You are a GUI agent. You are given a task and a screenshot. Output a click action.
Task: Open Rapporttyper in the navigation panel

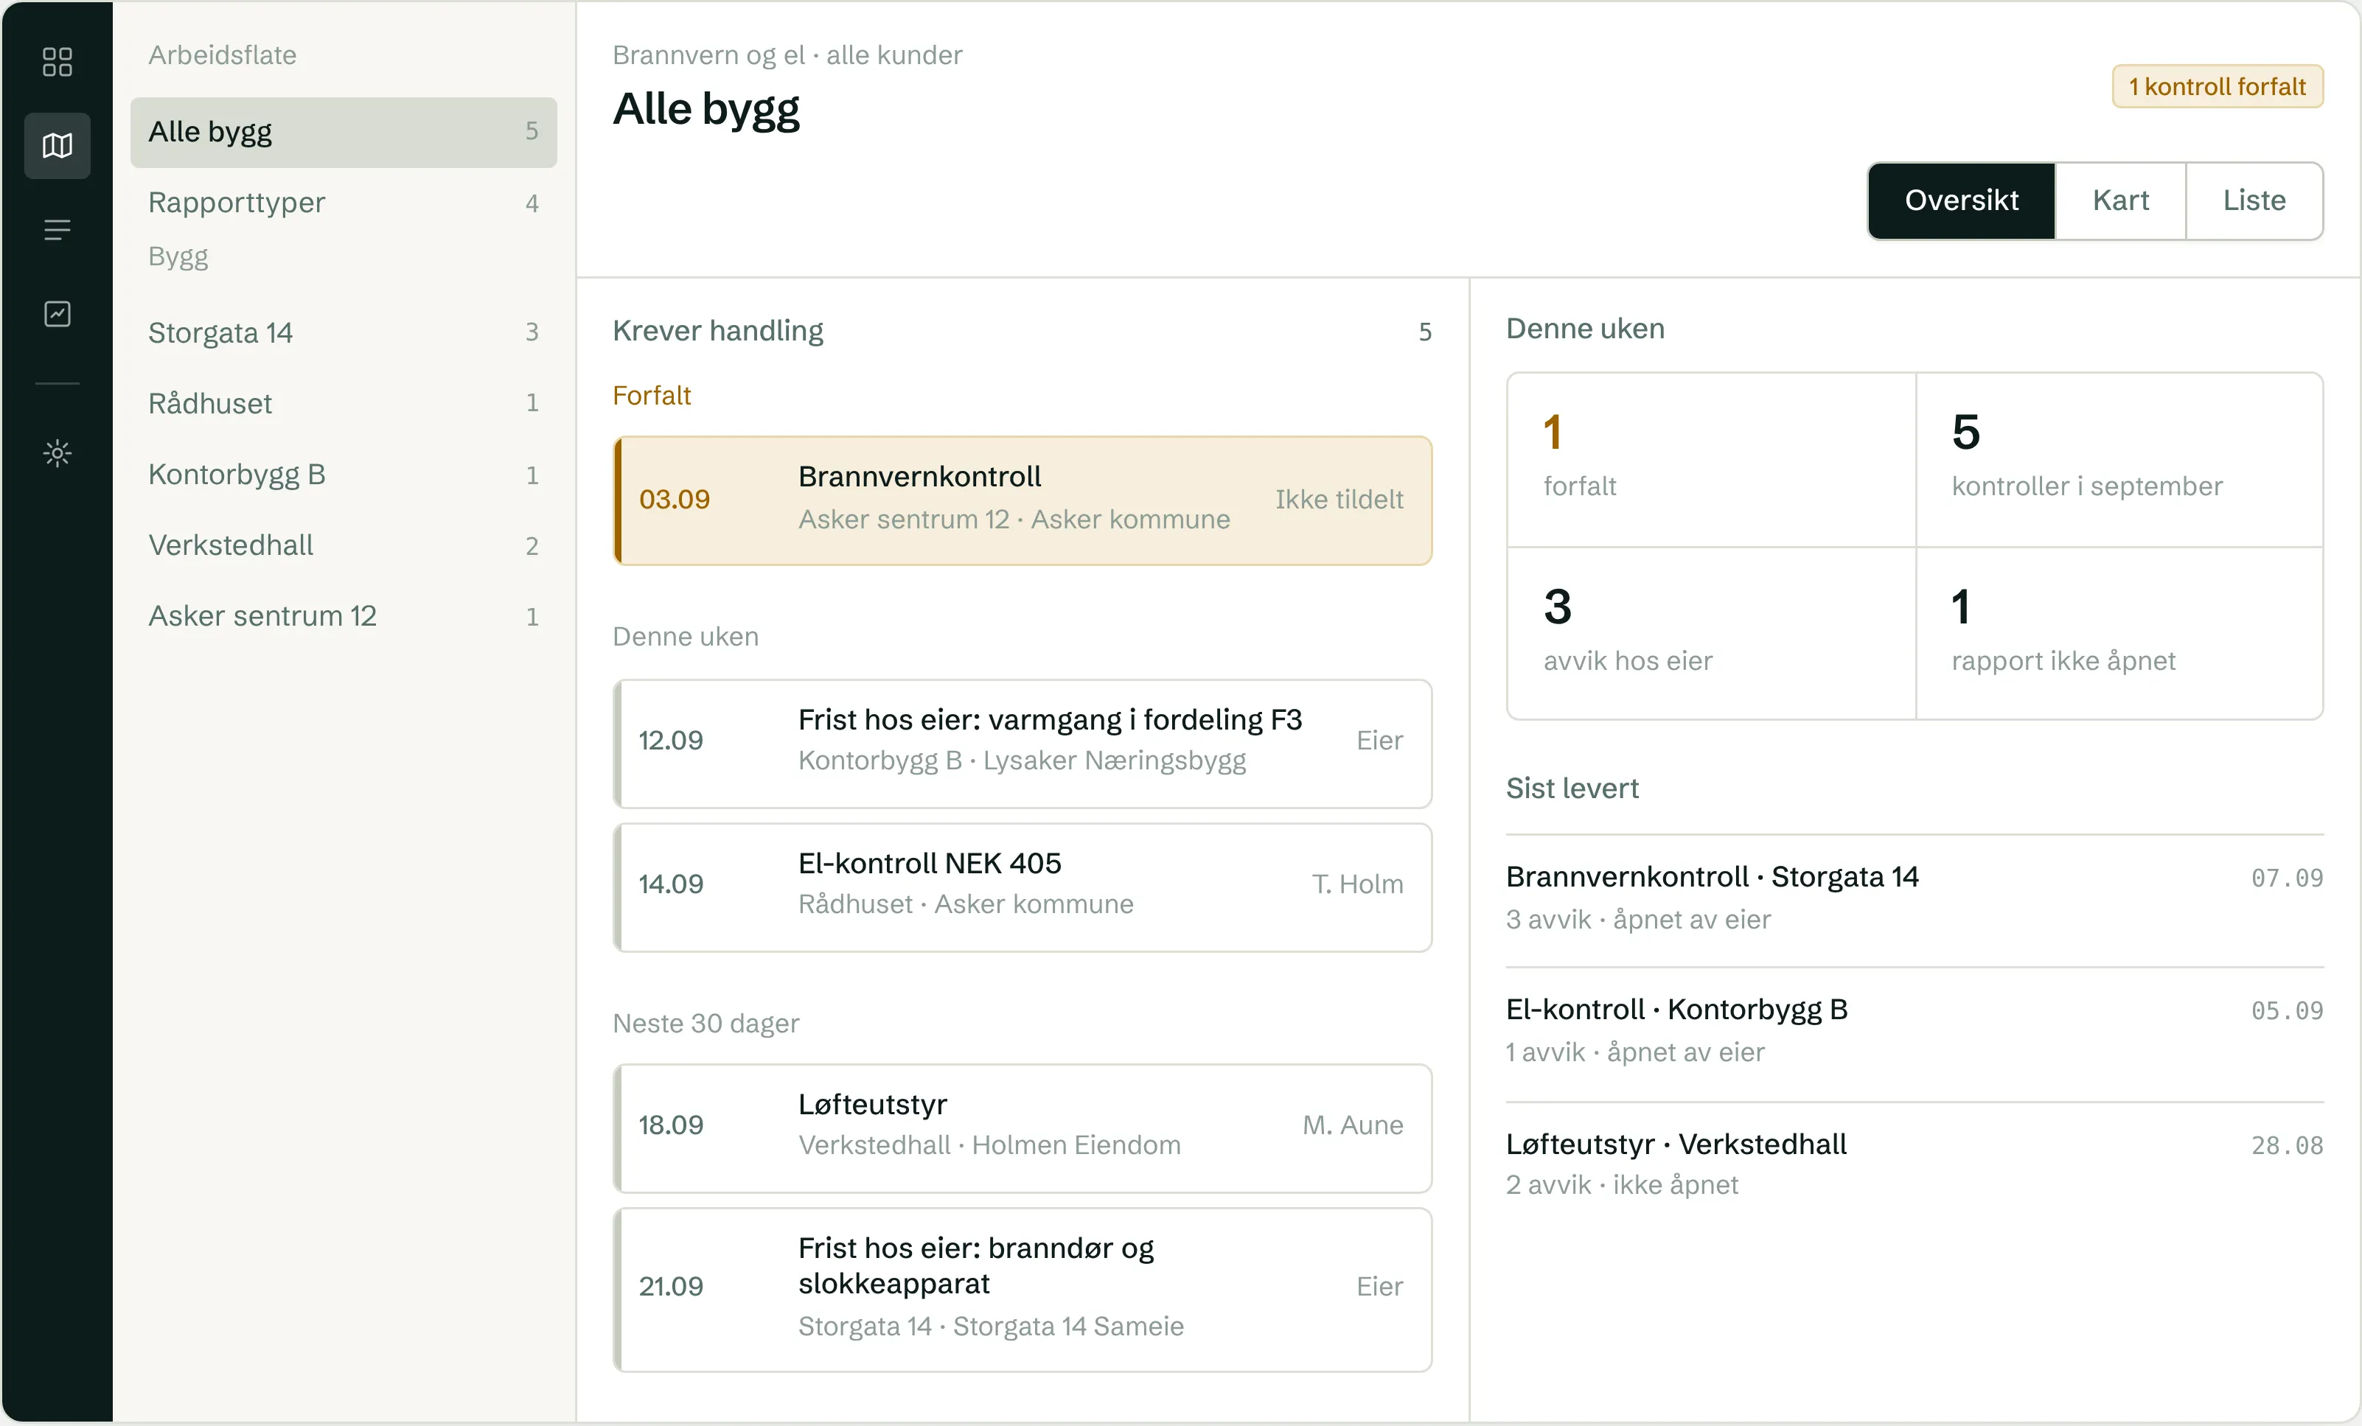point(344,203)
